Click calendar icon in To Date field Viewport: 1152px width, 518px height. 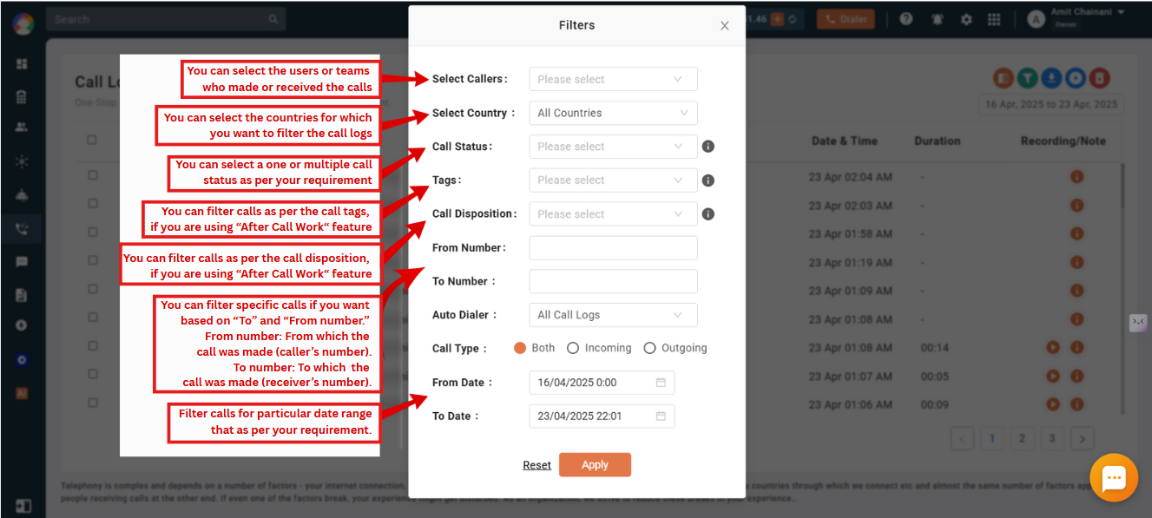click(661, 416)
